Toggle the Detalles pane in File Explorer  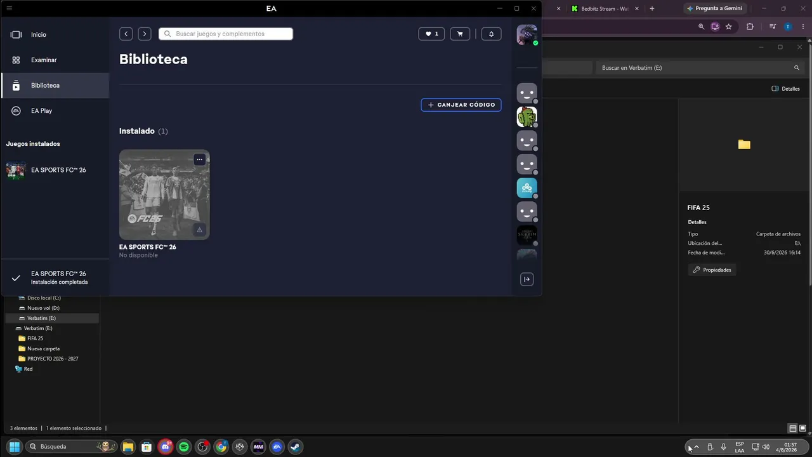click(785, 89)
